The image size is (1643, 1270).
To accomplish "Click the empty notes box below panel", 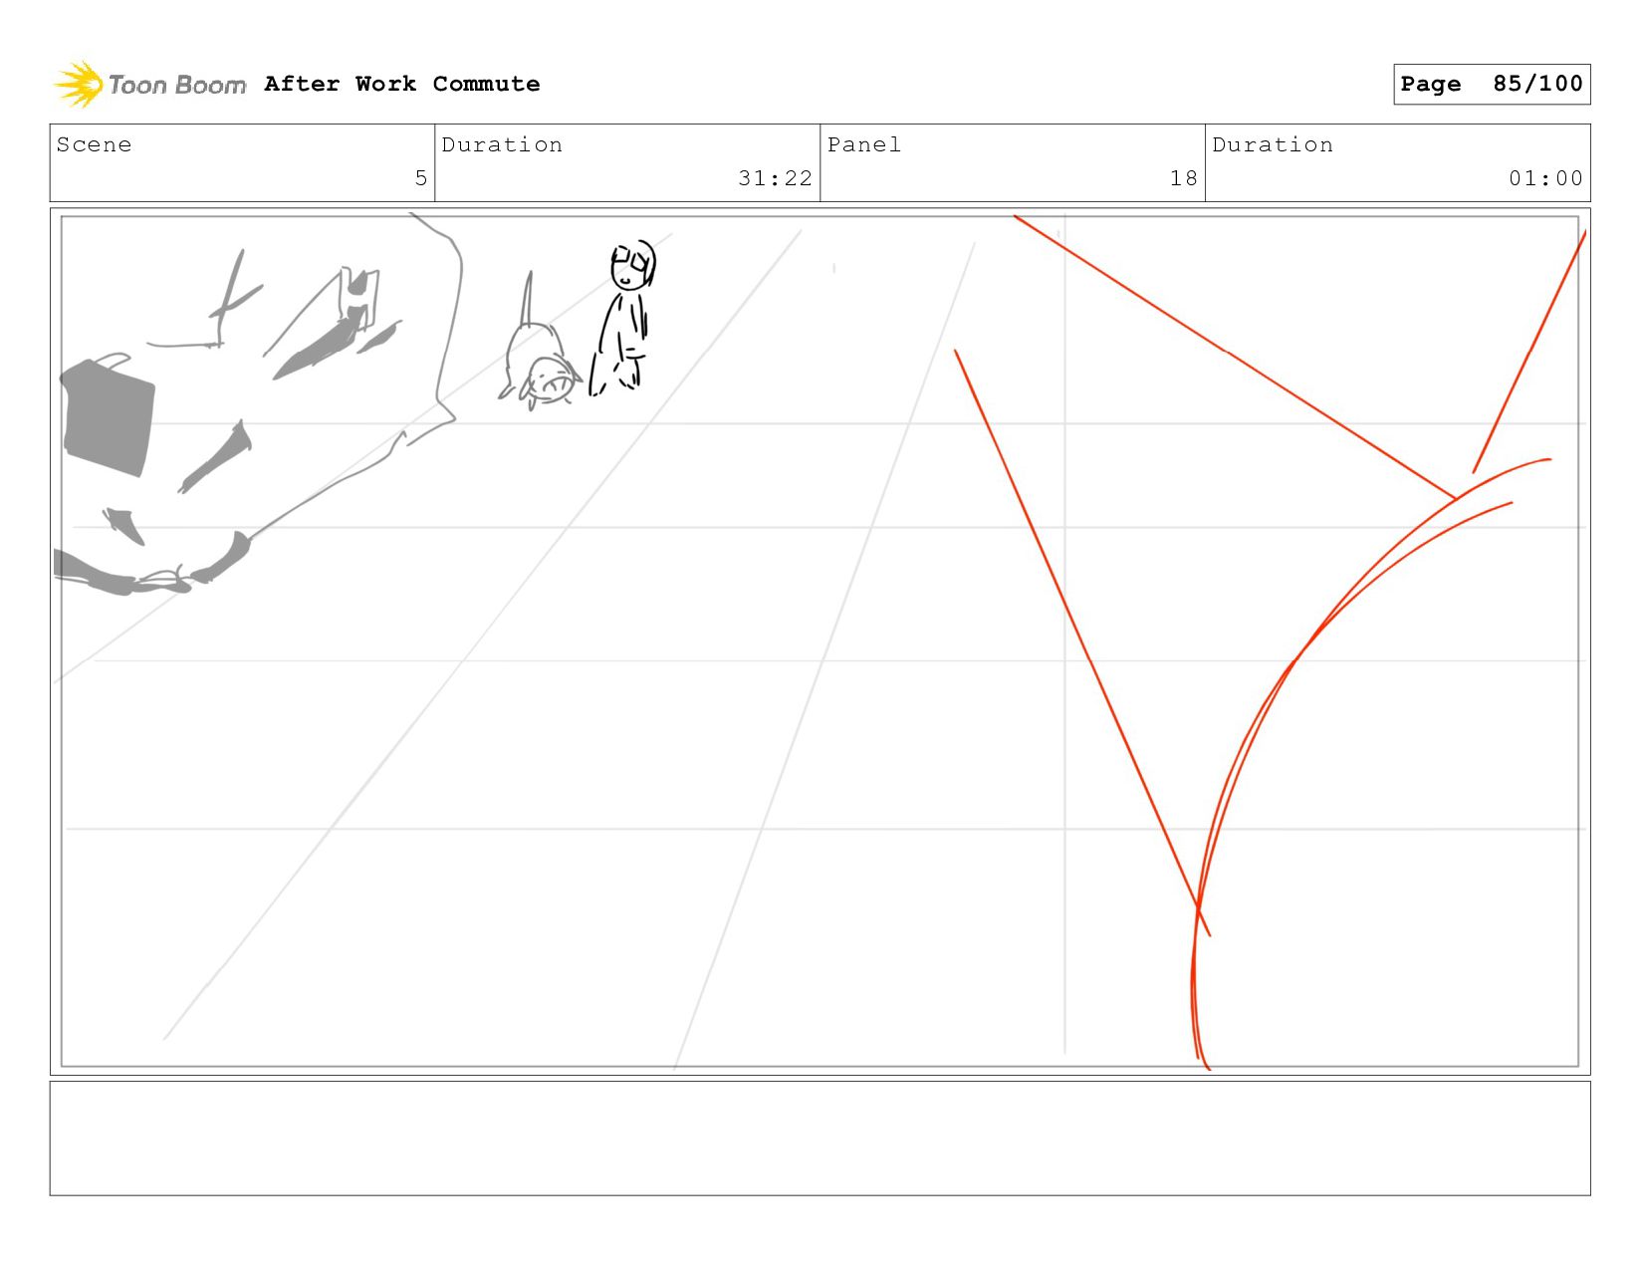I will [821, 1139].
